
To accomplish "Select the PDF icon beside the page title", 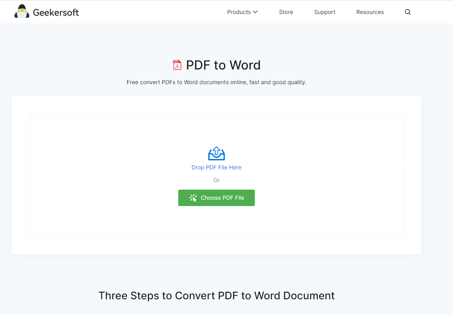I will pos(177,65).
